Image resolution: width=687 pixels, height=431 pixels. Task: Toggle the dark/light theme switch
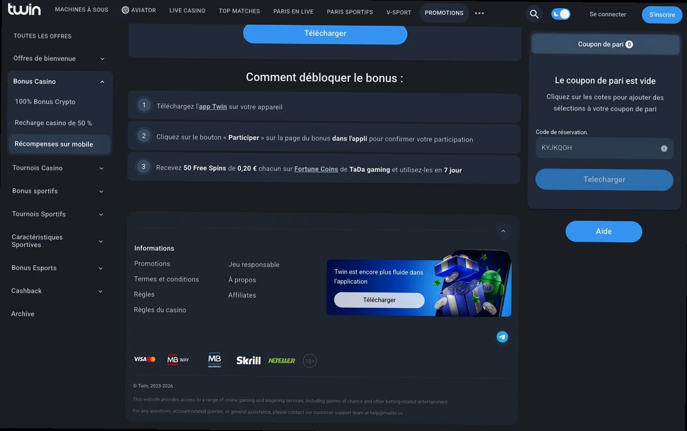pos(561,14)
